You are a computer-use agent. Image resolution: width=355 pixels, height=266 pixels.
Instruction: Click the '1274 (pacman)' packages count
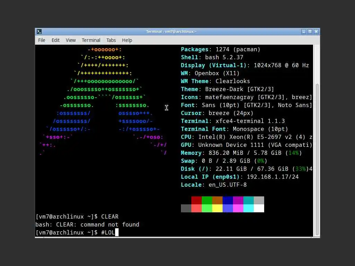click(x=238, y=50)
